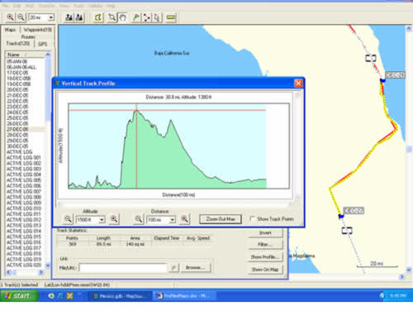
Task: Click the track list vertical scrollbar
Action: click(x=48, y=160)
